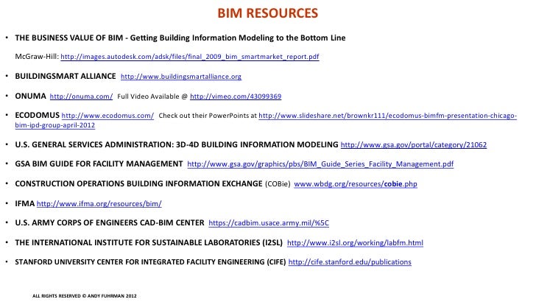Select ALL RIGHTS RESERVED ANDY FUHRMAN 2012 footer
536x302 pixels.
tap(85, 296)
